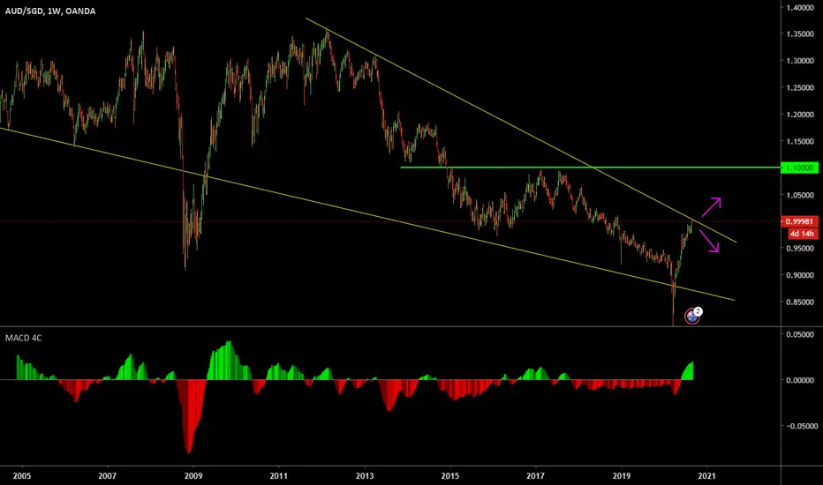Click the 1.05000 price axis label
This screenshot has height=485, width=823.
point(800,195)
